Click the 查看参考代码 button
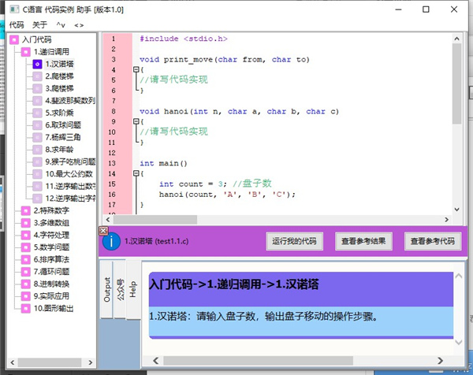 (433, 241)
